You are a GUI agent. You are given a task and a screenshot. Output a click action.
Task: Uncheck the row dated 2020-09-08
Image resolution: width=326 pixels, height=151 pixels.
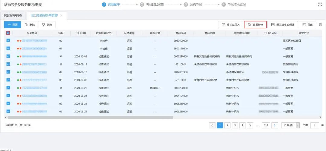click(x=8, y=80)
